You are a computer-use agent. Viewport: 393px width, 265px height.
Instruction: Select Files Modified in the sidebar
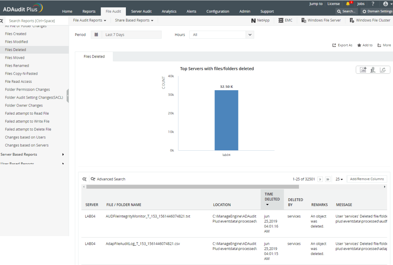[x=17, y=42]
